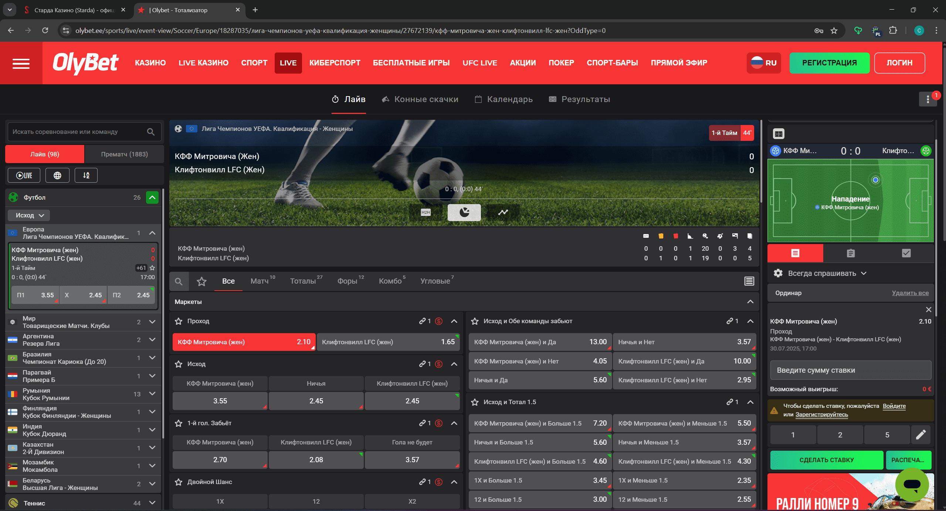The width and height of the screenshot is (946, 511).
Task: Click the OlyBet logo
Action: pyautogui.click(x=86, y=63)
